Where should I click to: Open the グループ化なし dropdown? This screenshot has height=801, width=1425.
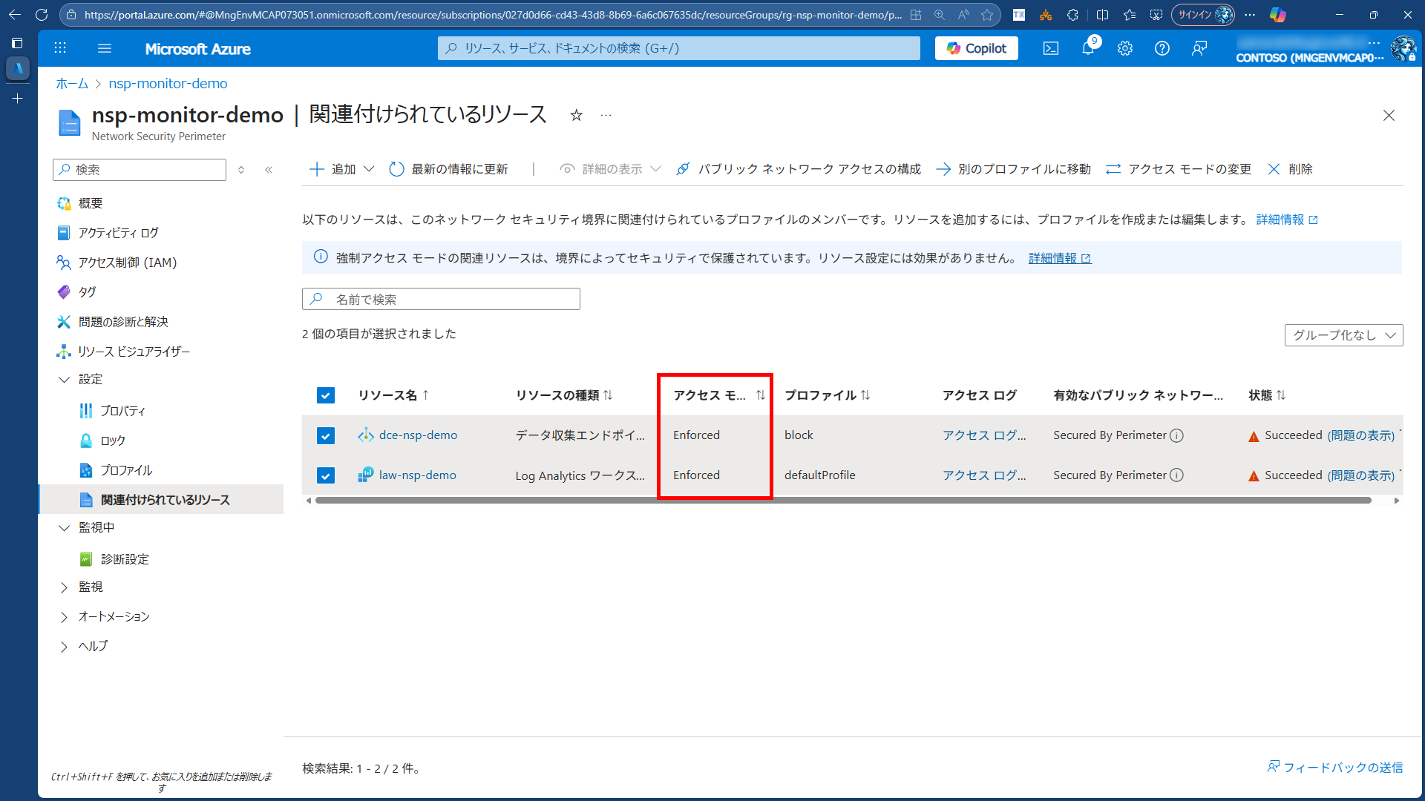(1343, 334)
